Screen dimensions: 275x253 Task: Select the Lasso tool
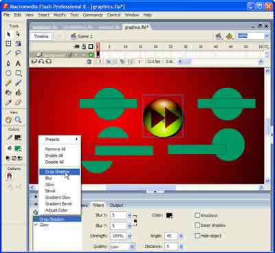pyautogui.click(x=19, y=53)
